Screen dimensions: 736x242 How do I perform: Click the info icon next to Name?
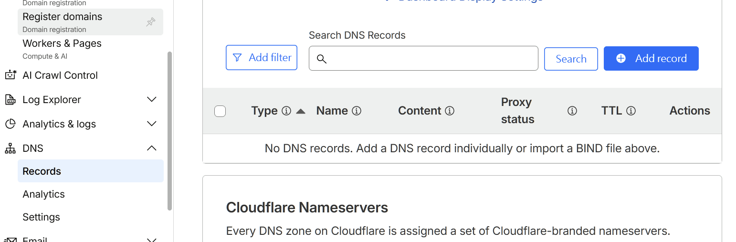pyautogui.click(x=357, y=111)
